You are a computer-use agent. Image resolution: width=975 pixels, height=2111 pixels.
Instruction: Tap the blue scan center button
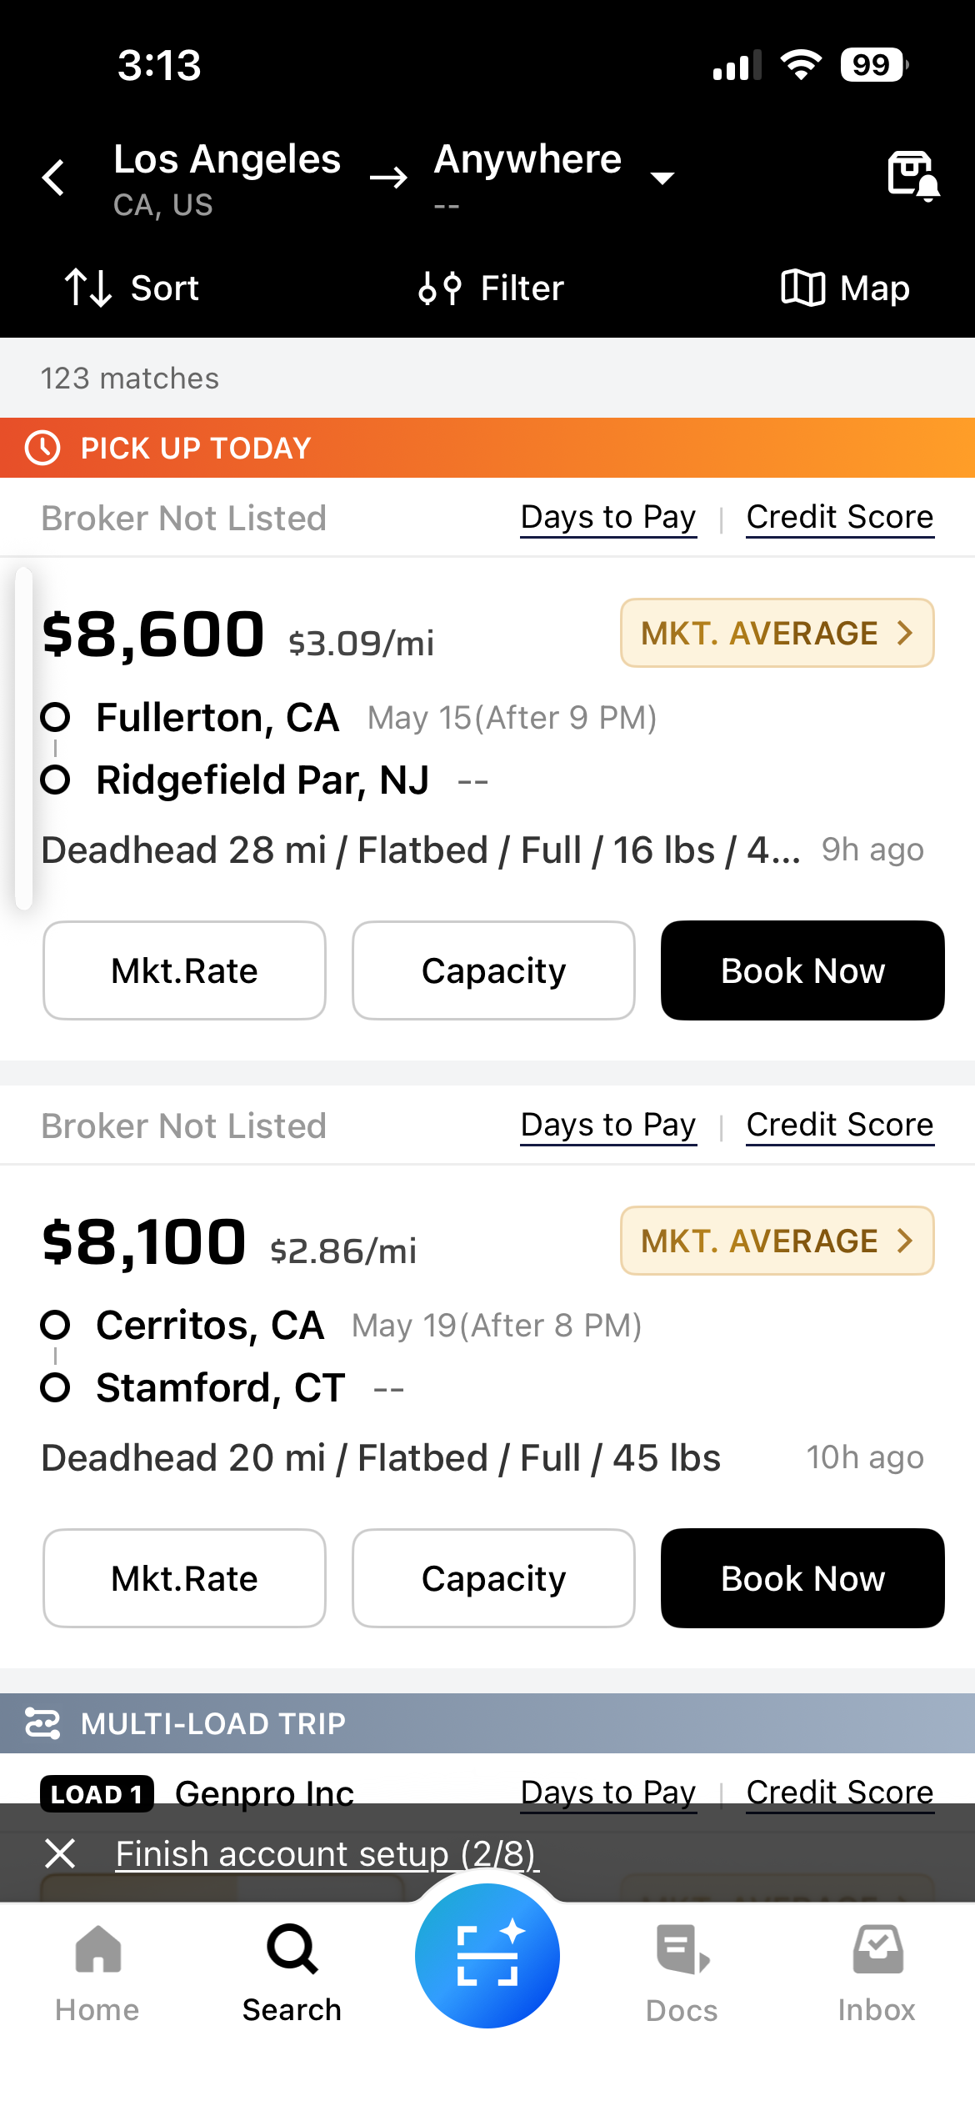(x=487, y=1956)
